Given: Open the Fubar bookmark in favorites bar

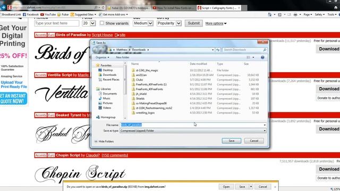Looking at the screenshot, I should [x=63, y=14].
